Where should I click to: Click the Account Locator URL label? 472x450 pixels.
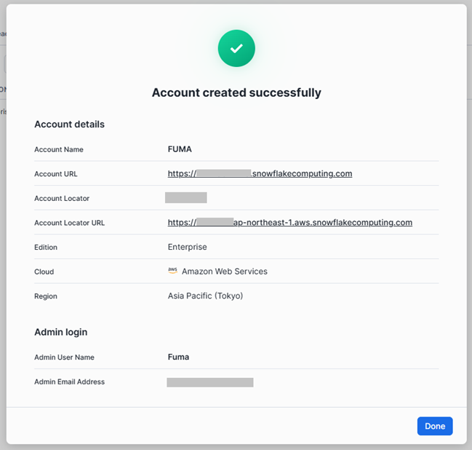click(69, 223)
